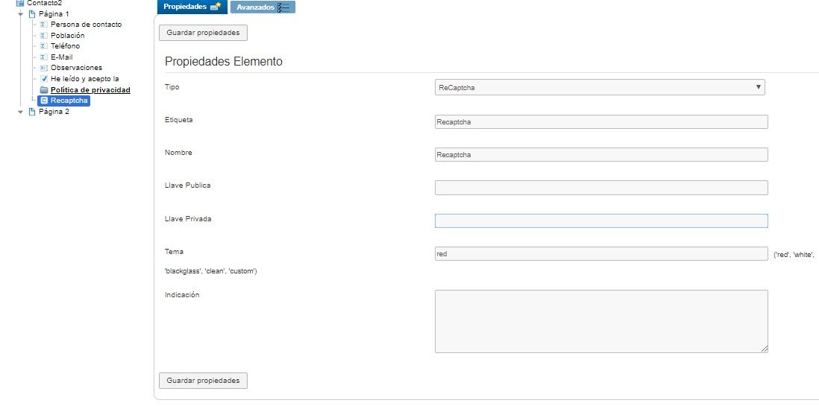Click the Contacto2 form icon

point(20,3)
